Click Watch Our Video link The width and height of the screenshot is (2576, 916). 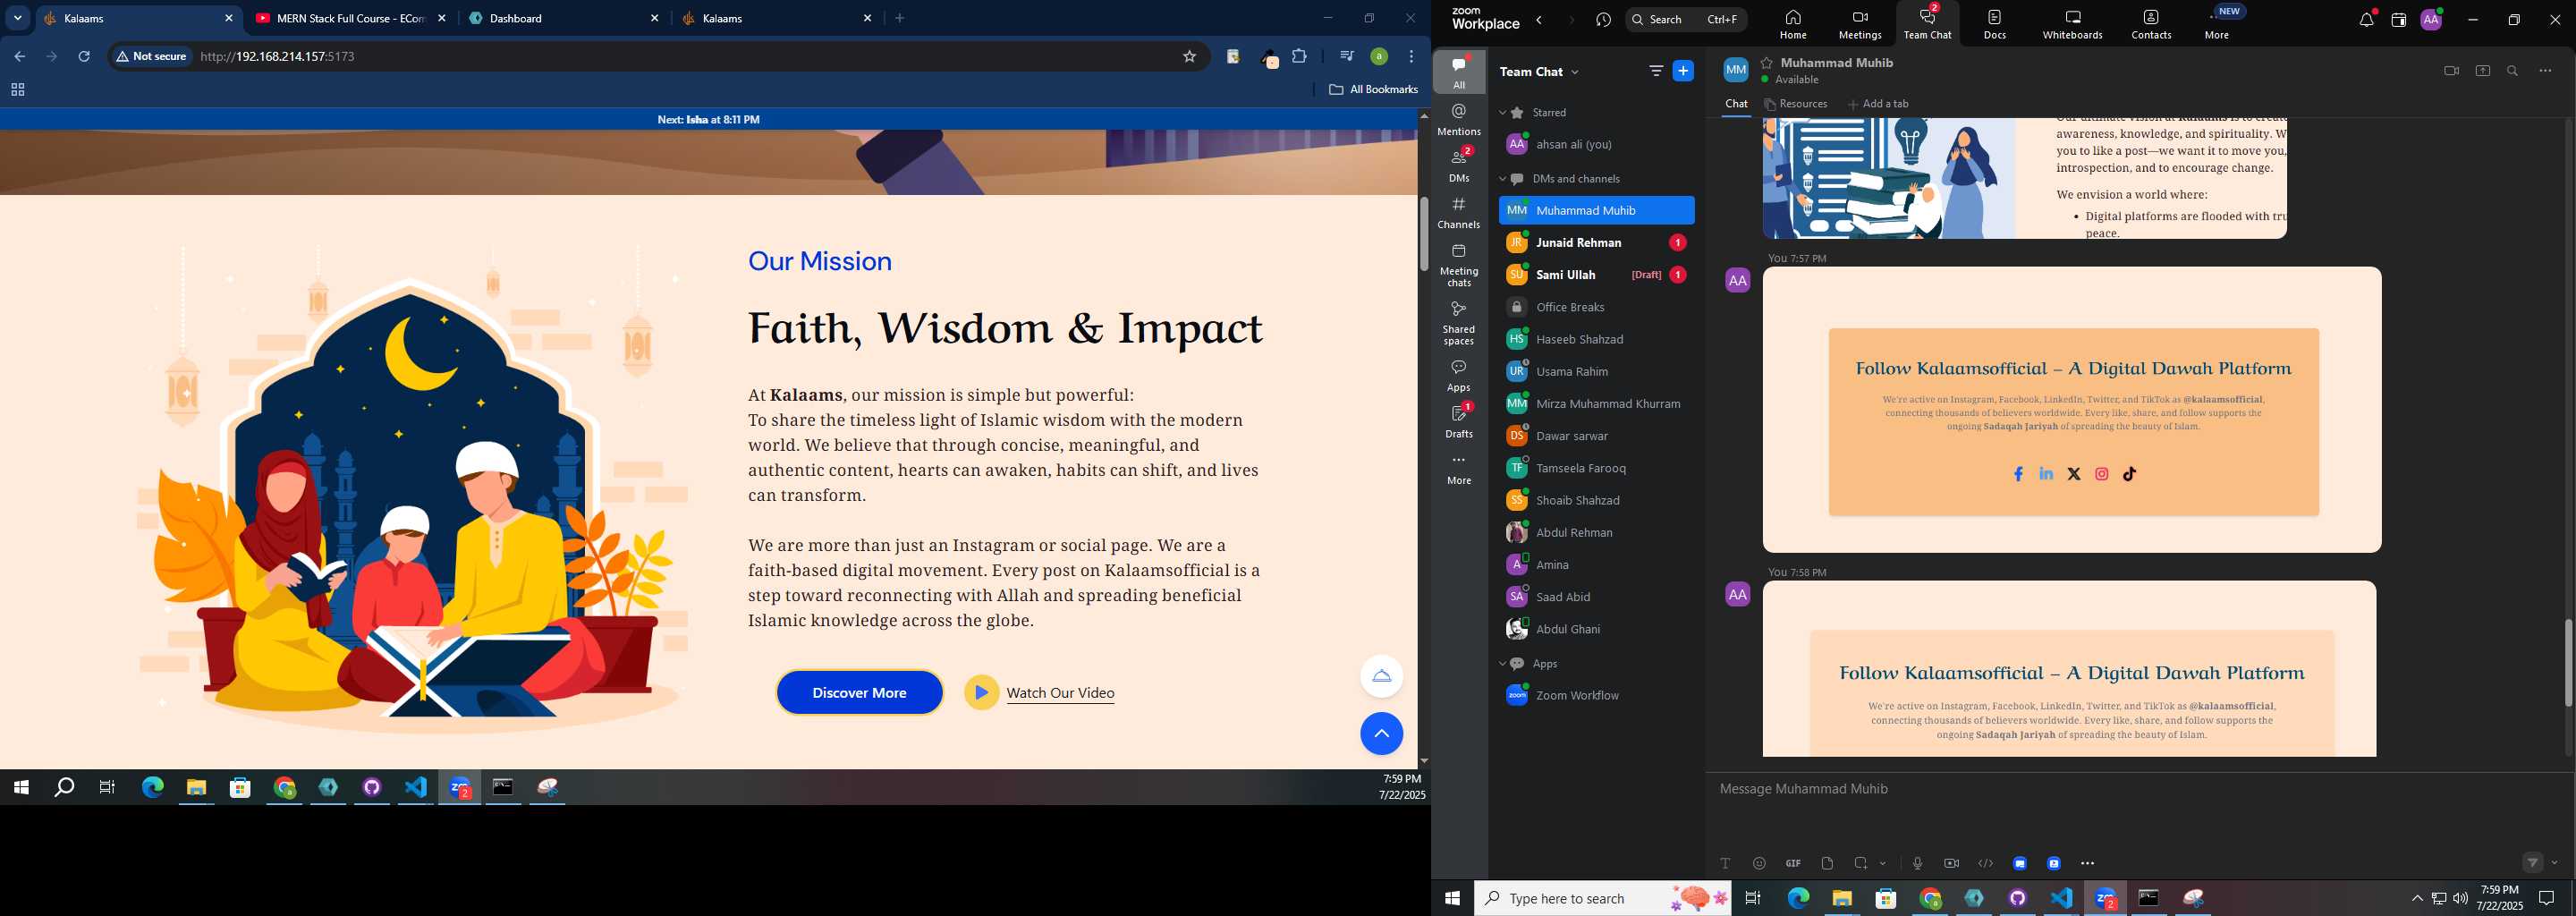[1060, 693]
